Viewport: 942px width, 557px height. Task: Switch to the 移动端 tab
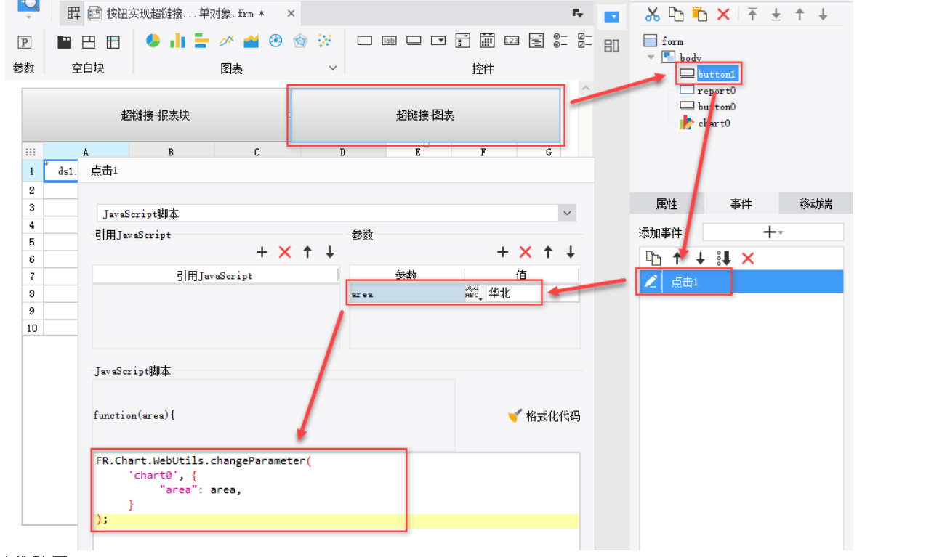coord(815,203)
